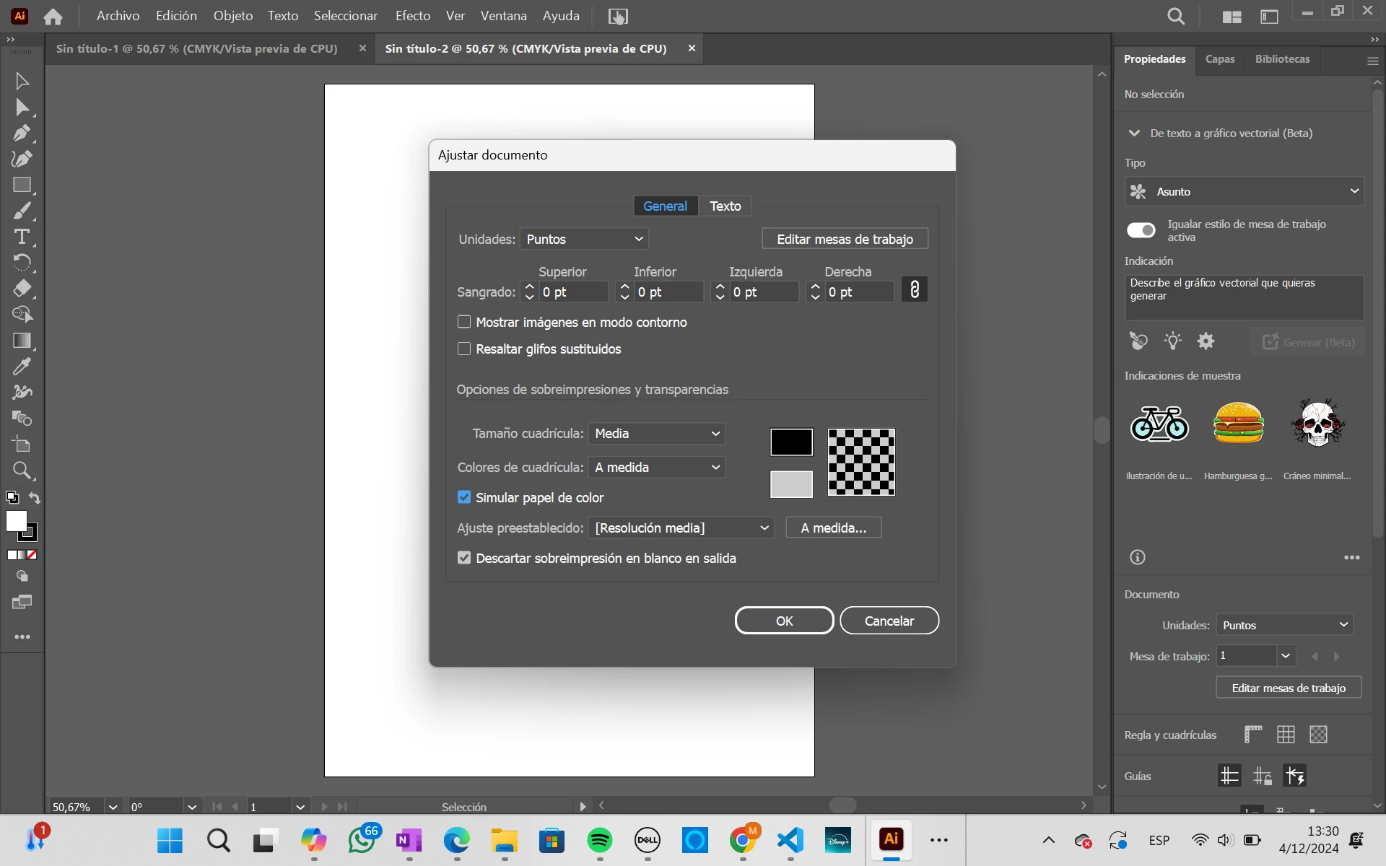Viewport: 1386px width, 866px height.
Task: Click the Cancelar button
Action: [x=889, y=621]
